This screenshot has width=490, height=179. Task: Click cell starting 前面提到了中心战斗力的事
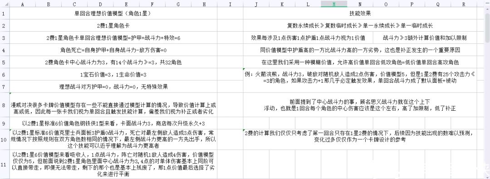[x=360, y=104]
